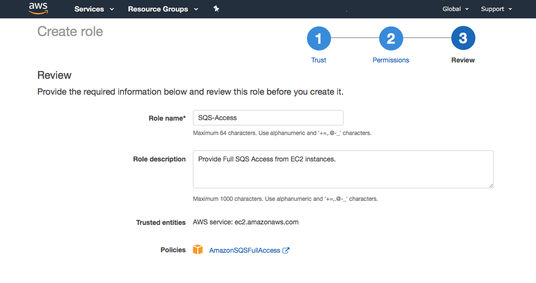The width and height of the screenshot is (536, 283).
Task: Open the Resource Groups menu
Action: click(x=157, y=9)
